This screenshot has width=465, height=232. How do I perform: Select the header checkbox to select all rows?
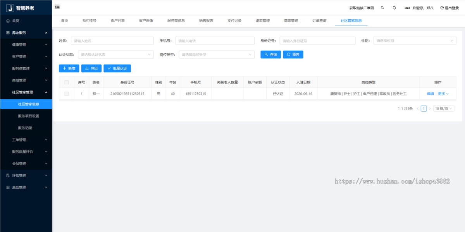67,82
